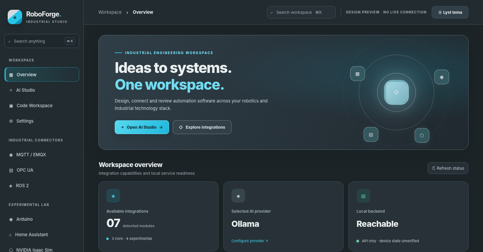Click the grid node icon on orbit graphic

358,74
